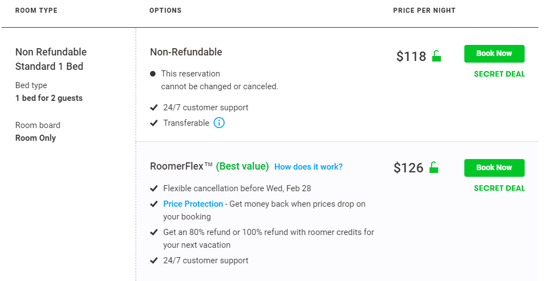Click the RoomerFlex Best value label
Image resolution: width=549 pixels, height=281 pixels.
point(242,166)
